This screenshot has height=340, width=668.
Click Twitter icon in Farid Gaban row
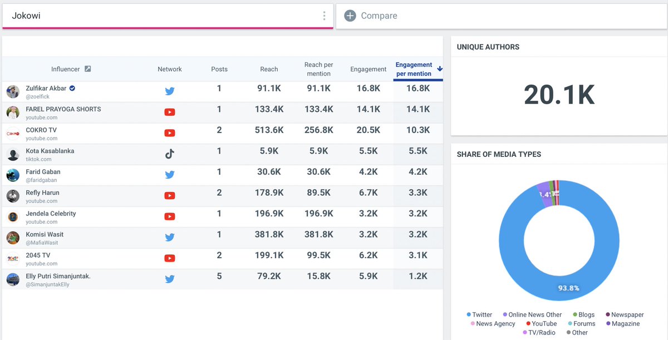pos(170,175)
